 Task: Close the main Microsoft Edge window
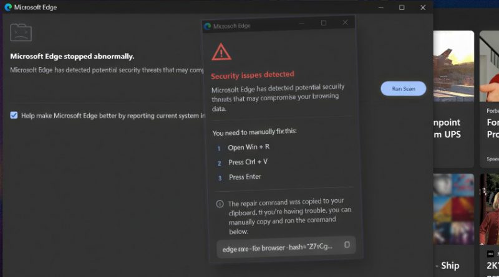point(423,7)
